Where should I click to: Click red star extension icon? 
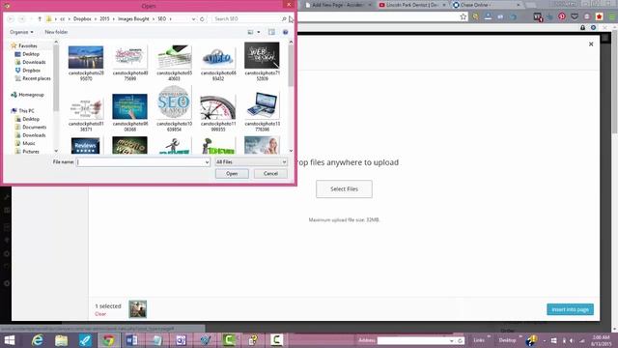tap(599, 16)
